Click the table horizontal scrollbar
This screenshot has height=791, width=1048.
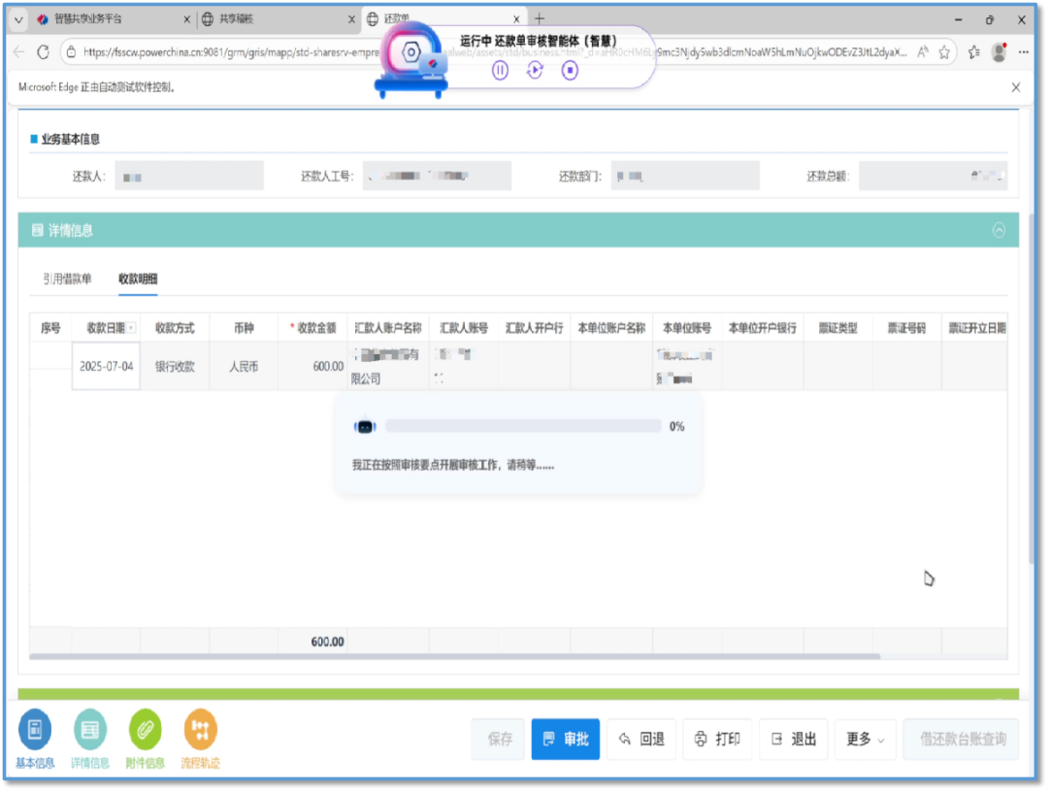click(454, 657)
